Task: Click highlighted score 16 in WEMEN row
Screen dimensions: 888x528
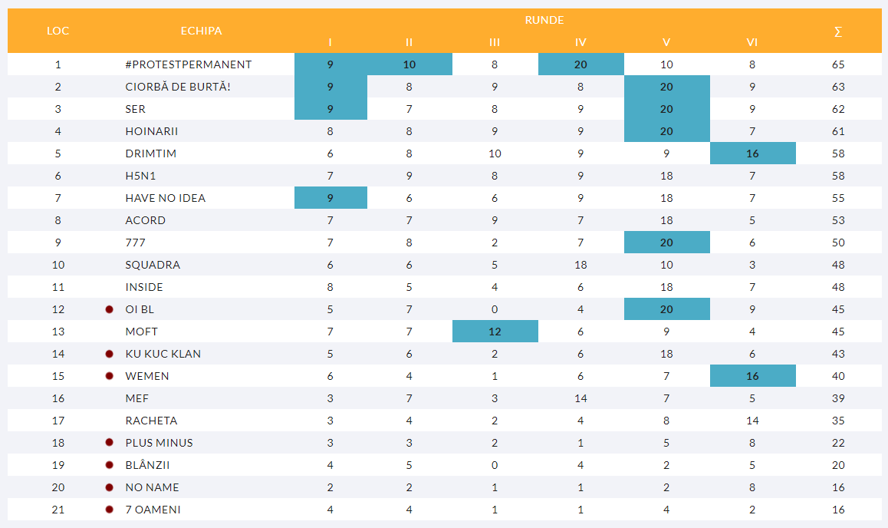Action: (x=752, y=376)
